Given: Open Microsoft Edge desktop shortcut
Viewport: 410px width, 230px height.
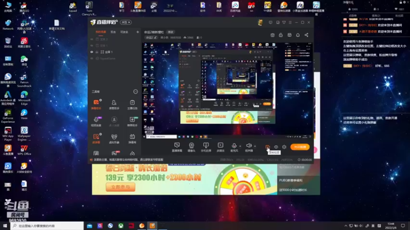Looking at the screenshot, I should point(24,98).
